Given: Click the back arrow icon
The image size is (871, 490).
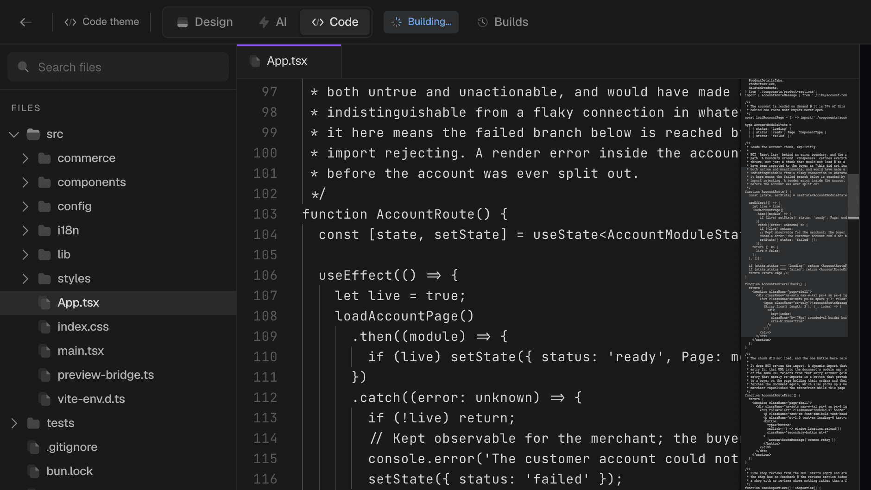Looking at the screenshot, I should (26, 22).
